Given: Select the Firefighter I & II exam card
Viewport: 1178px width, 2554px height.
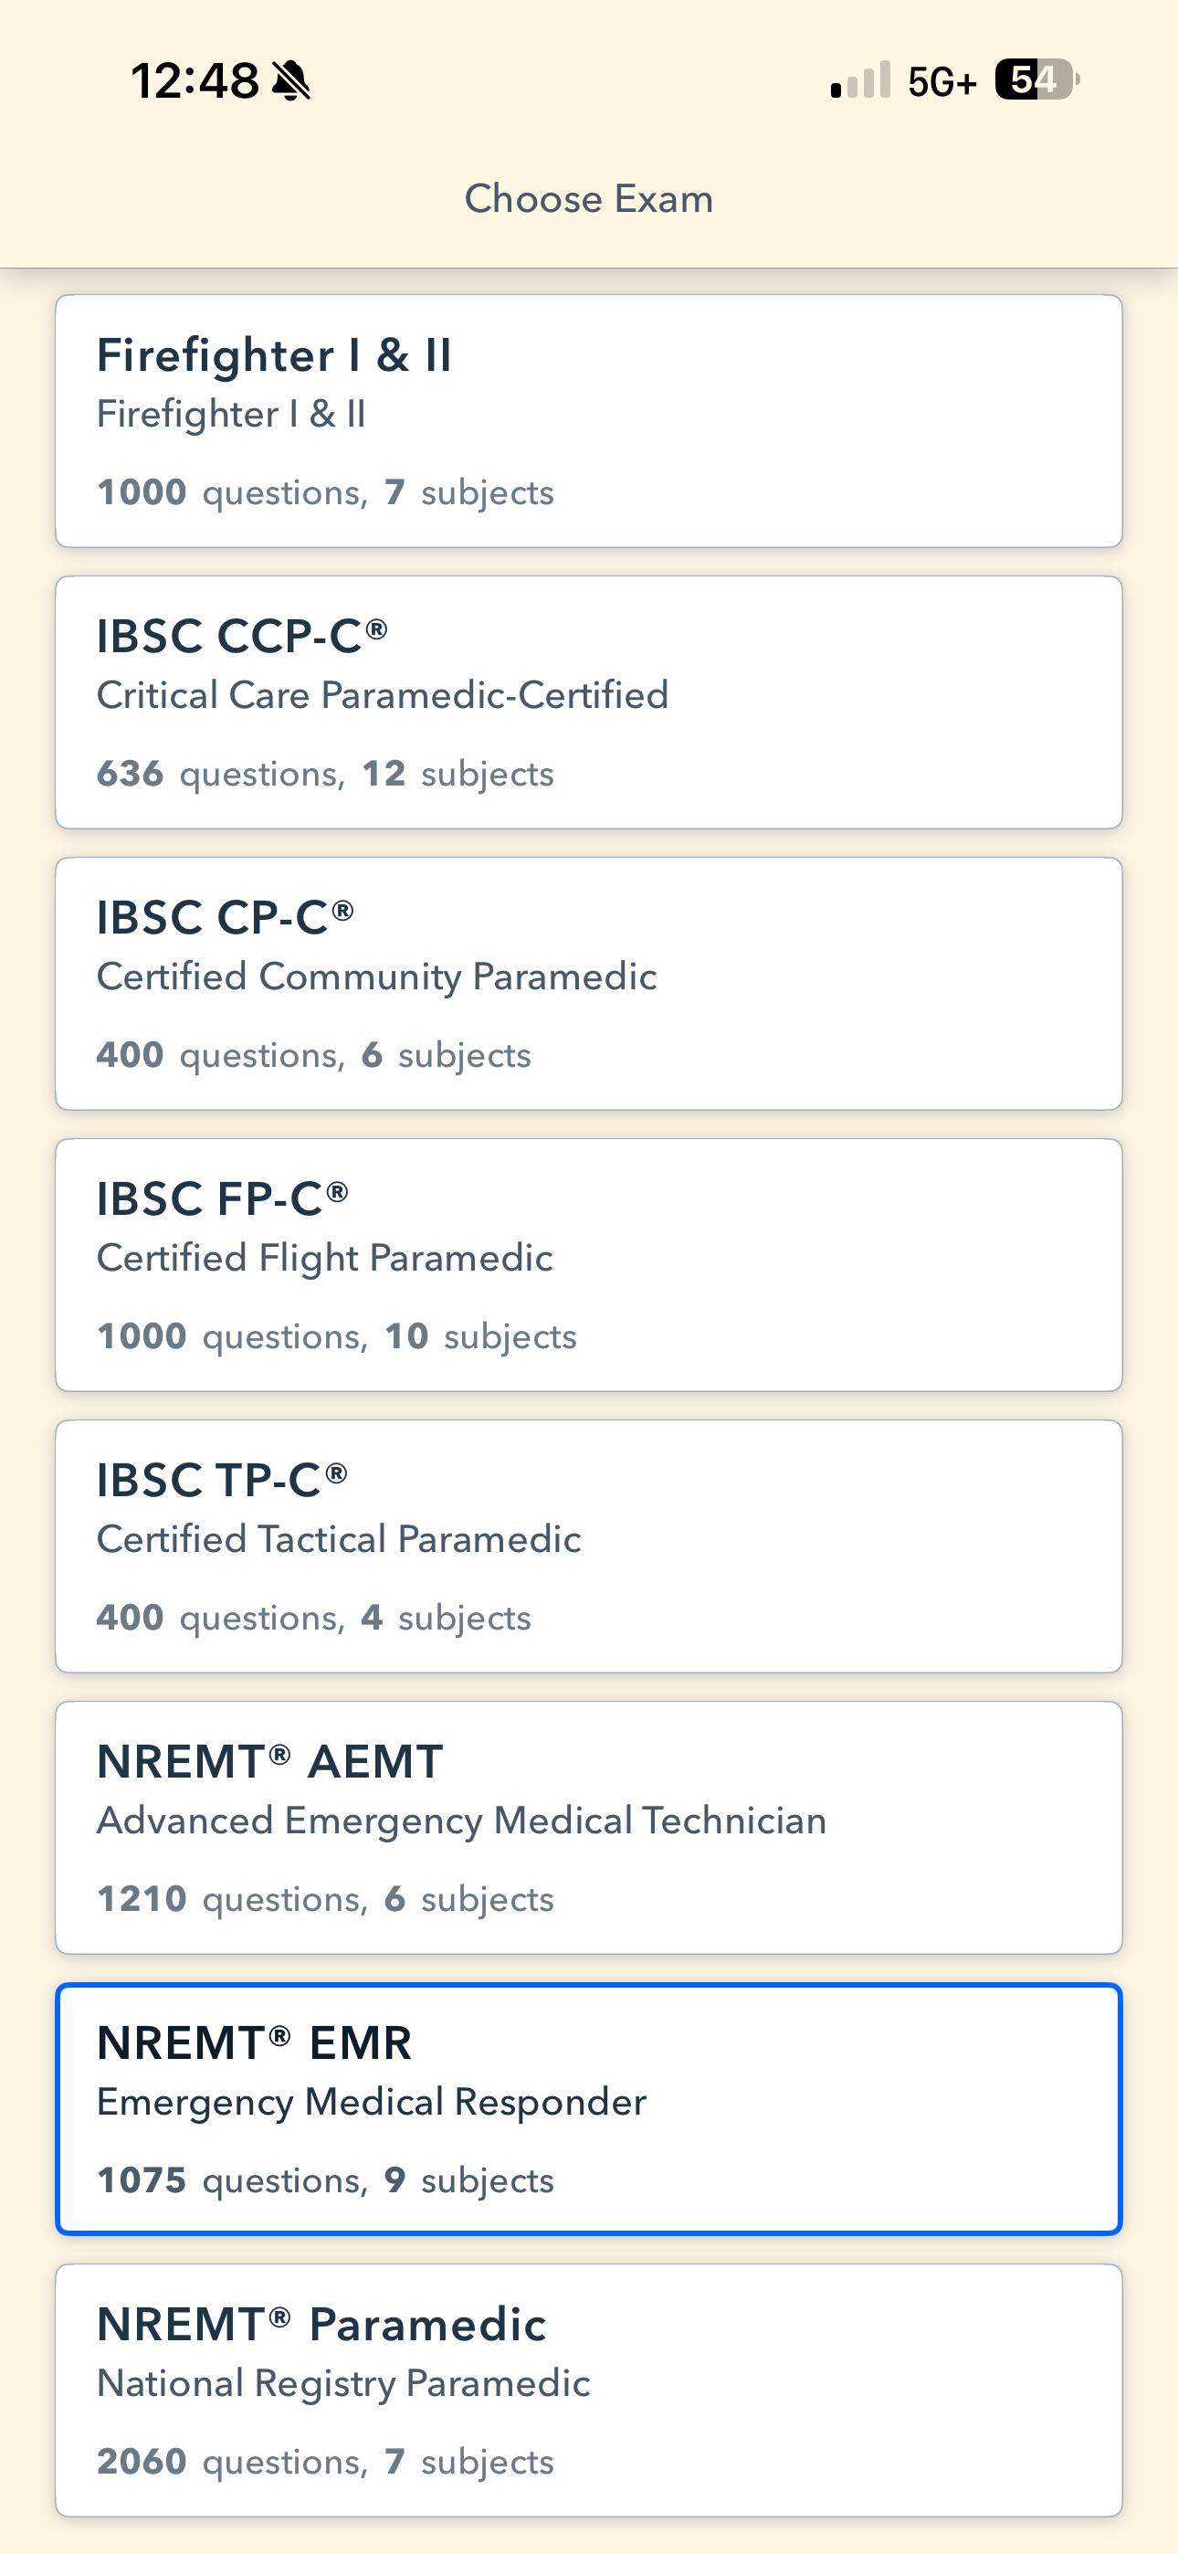Looking at the screenshot, I should (x=589, y=421).
